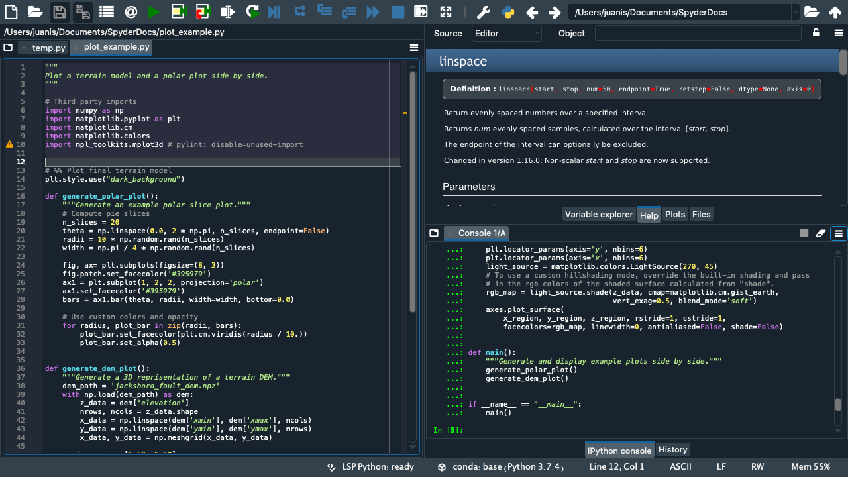Open the symbol finder (@) icon
The image size is (848, 477).
[131, 11]
